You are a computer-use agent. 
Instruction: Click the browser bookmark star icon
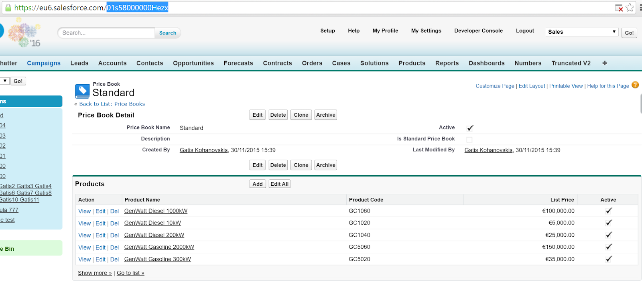630,8
